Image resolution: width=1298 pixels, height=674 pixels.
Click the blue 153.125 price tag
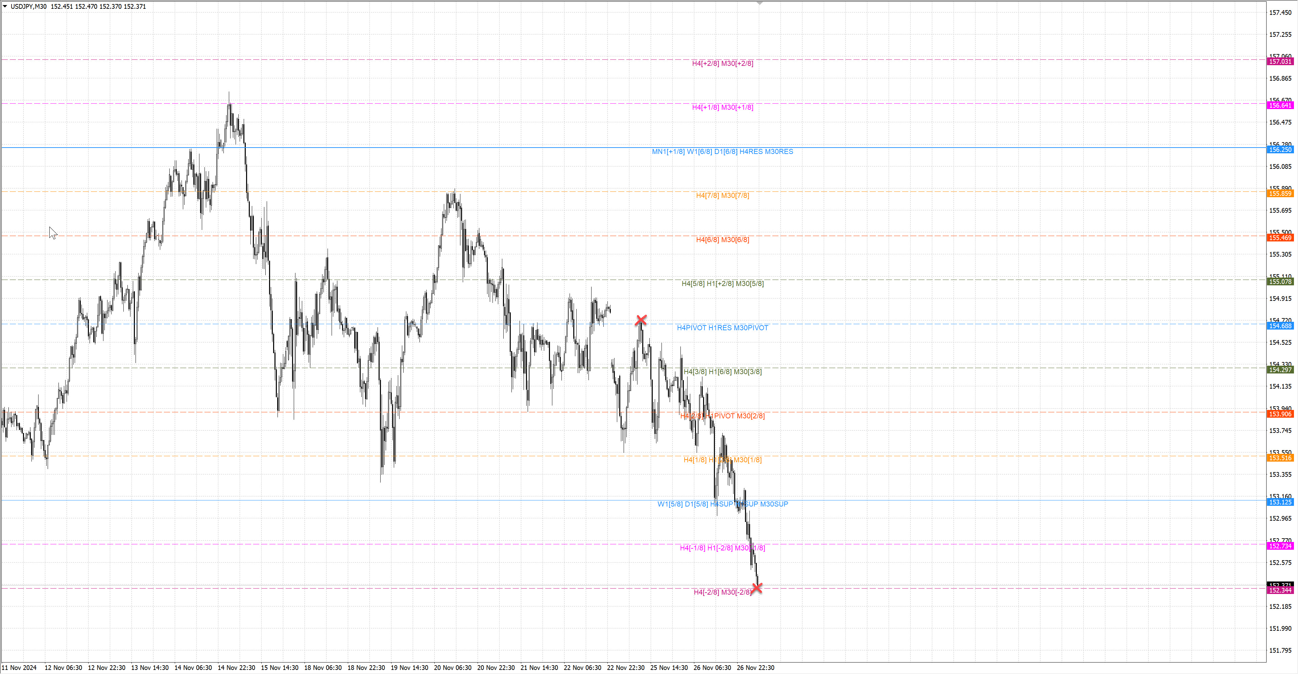tap(1280, 502)
